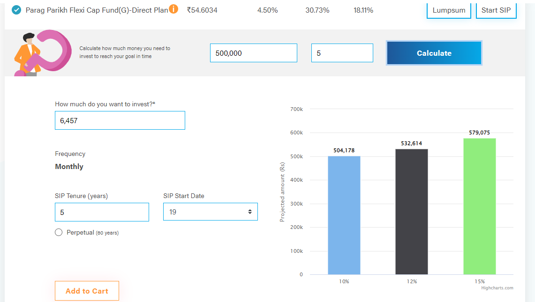Click the NAV value ₹54.6034
This screenshot has width=535, height=302.
pos(202,10)
